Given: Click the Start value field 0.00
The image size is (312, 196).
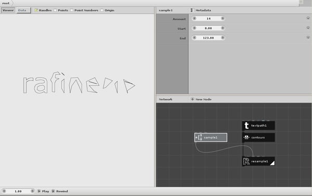Looking at the screenshot, I should (x=209, y=28).
